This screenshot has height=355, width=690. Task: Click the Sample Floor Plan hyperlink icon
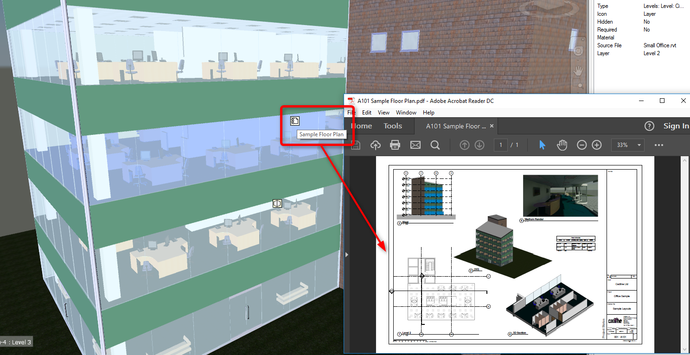(x=295, y=121)
